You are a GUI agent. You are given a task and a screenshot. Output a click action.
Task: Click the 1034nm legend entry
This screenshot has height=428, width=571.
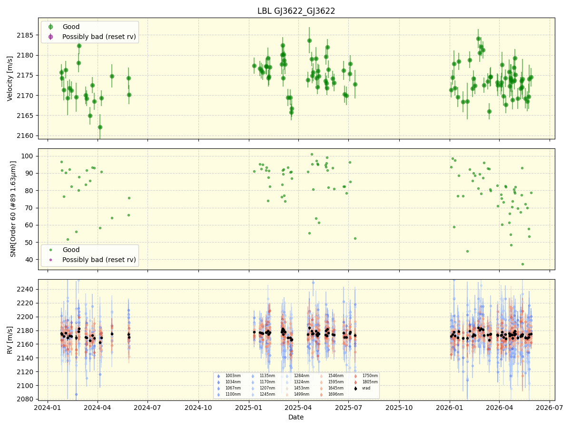pos(233,382)
